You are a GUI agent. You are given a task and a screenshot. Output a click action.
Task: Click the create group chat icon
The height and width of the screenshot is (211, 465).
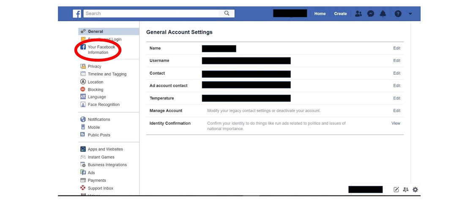(x=406, y=190)
